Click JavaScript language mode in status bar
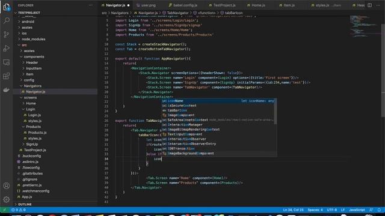The width and height of the screenshot is (385, 216). [357, 210]
